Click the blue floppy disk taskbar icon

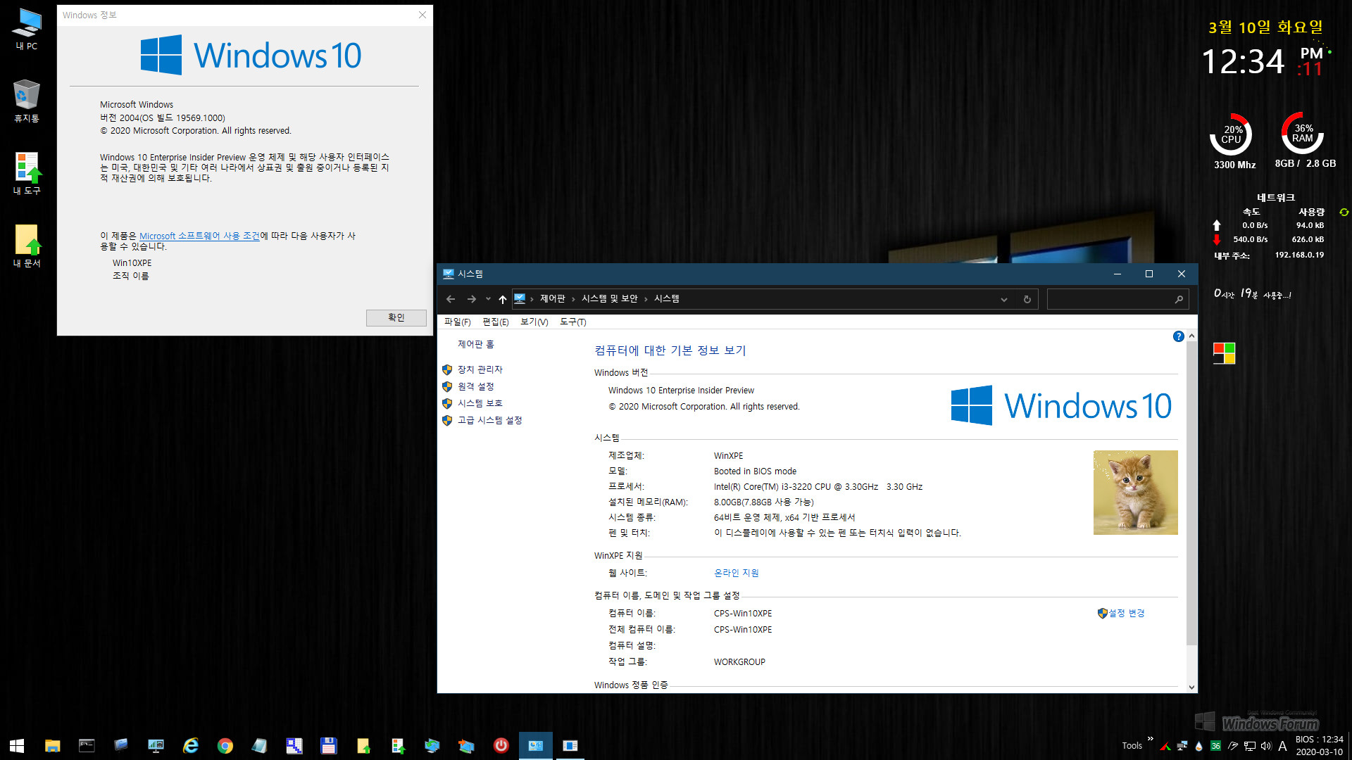pyautogui.click(x=328, y=745)
